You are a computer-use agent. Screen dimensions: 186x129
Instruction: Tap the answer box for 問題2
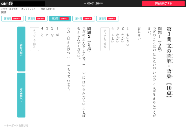coord(34,39)
